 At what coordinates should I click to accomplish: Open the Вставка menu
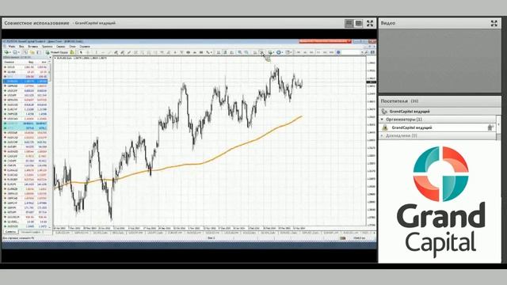(x=32, y=47)
